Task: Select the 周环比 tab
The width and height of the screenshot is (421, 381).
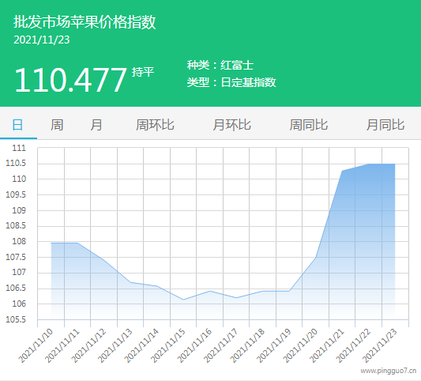Action: click(x=155, y=125)
